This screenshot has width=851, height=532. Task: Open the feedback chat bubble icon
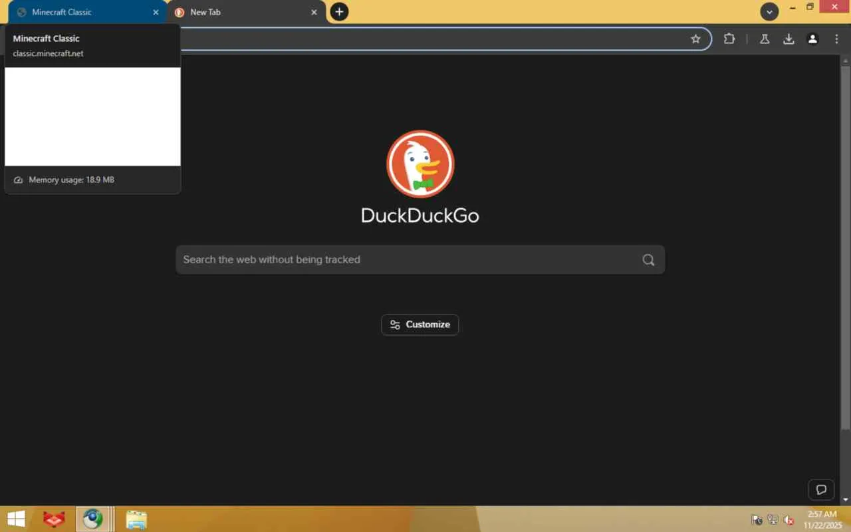tap(821, 490)
